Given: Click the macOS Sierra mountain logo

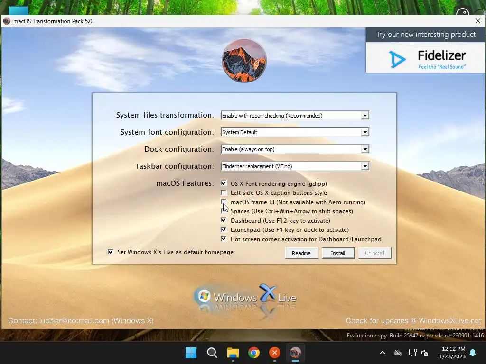Looking at the screenshot, I should [x=244, y=61].
